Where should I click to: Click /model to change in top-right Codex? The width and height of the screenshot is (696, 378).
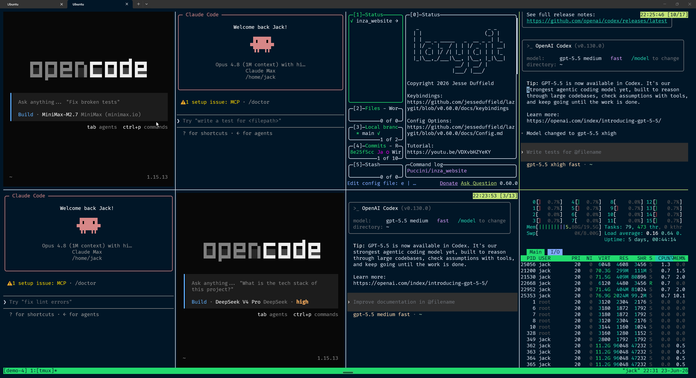point(655,58)
